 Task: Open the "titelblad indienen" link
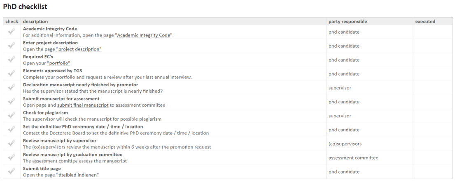coord(77,175)
